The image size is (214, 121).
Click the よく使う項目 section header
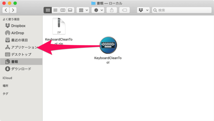(11, 19)
